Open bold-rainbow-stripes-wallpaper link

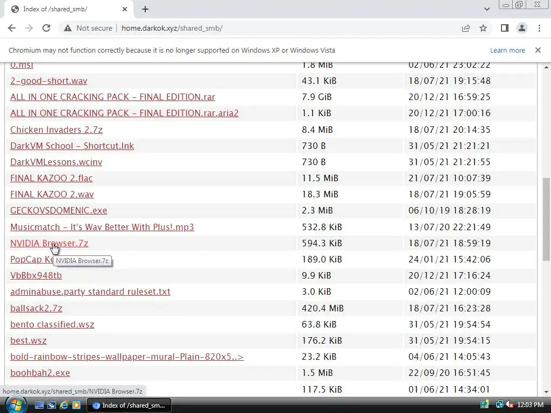pos(127,357)
